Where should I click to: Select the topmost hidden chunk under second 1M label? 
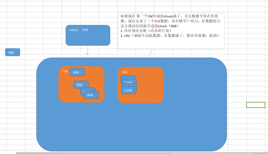(128, 77)
